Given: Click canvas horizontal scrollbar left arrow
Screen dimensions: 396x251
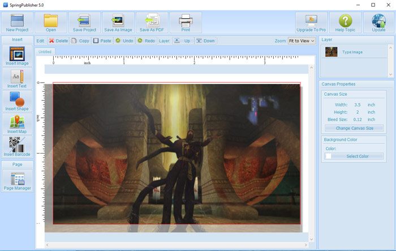Looking at the screenshot, I should pos(47,245).
